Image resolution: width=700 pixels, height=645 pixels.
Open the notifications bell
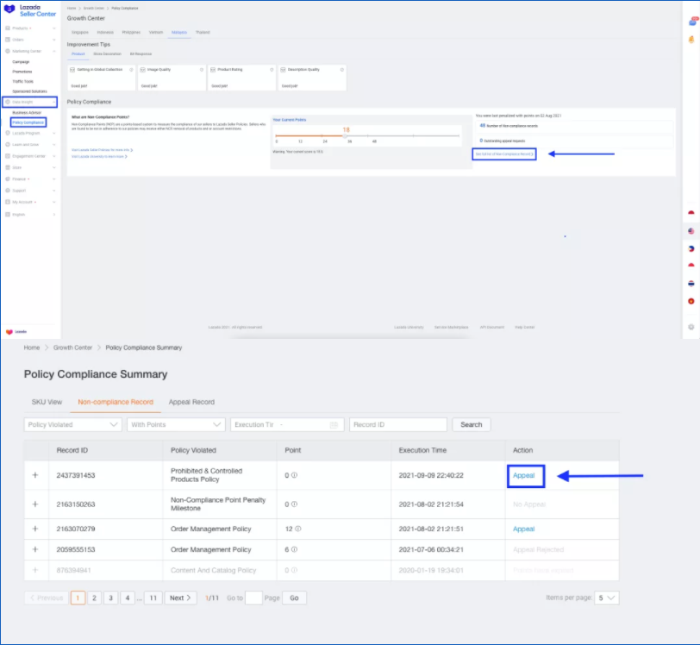[691, 40]
